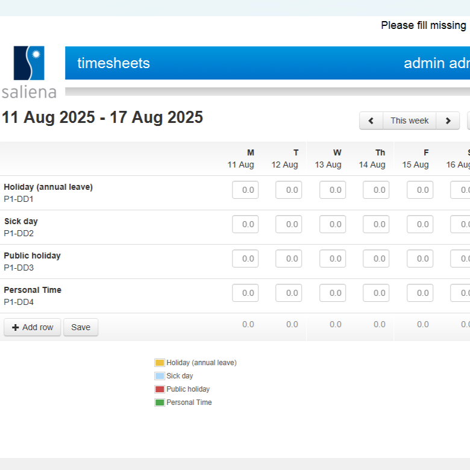Click Sick day Wednesday 13 Aug field
470x470 pixels.
tap(333, 224)
